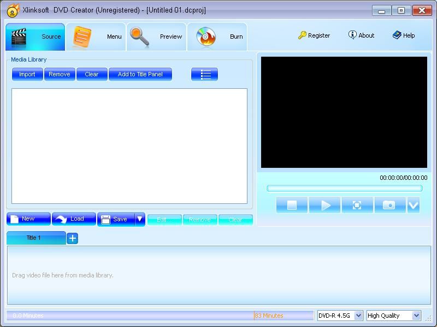Toggle fullscreen preview
The image size is (437, 327).
coord(357,205)
